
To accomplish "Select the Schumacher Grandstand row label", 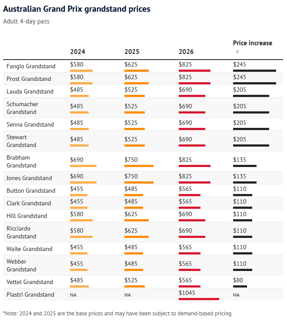I will pos(23,108).
